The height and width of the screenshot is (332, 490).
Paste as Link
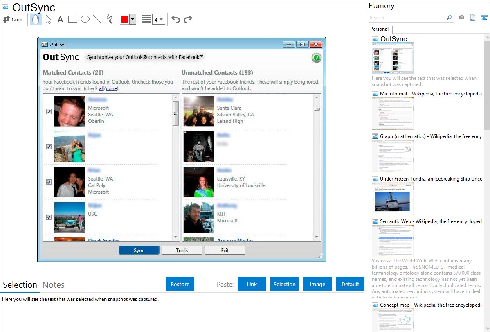252,284
